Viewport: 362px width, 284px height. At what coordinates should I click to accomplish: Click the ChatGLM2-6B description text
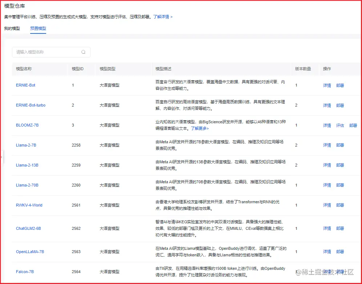[x=220, y=229]
